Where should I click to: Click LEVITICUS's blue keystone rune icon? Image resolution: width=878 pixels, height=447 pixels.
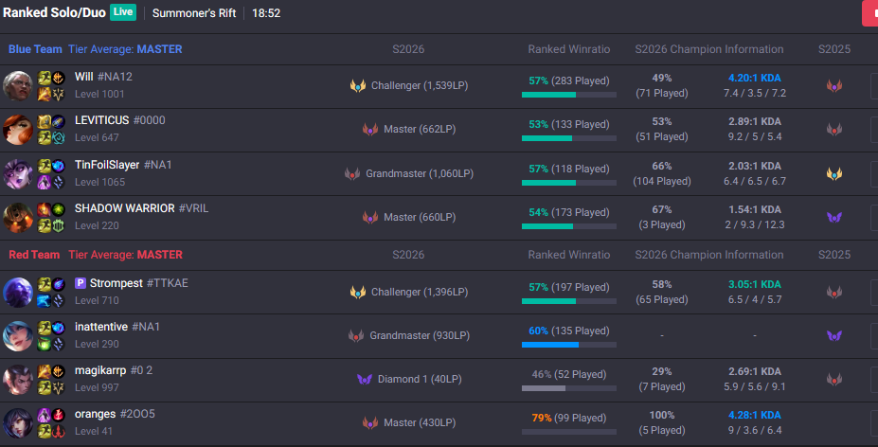pyautogui.click(x=58, y=121)
